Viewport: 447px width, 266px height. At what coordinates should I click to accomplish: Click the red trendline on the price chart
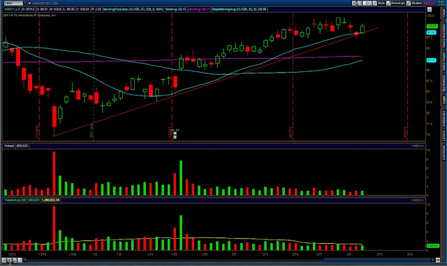pos(216,82)
